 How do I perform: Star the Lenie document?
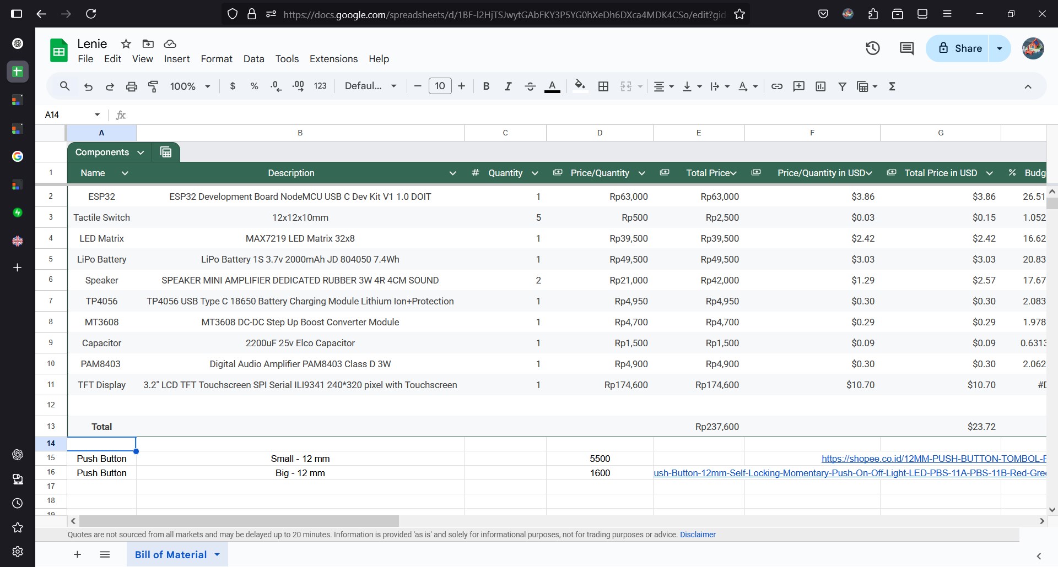click(x=126, y=43)
